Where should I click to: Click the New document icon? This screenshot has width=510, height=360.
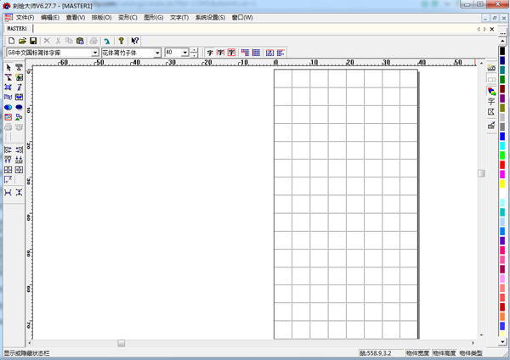tap(11, 41)
